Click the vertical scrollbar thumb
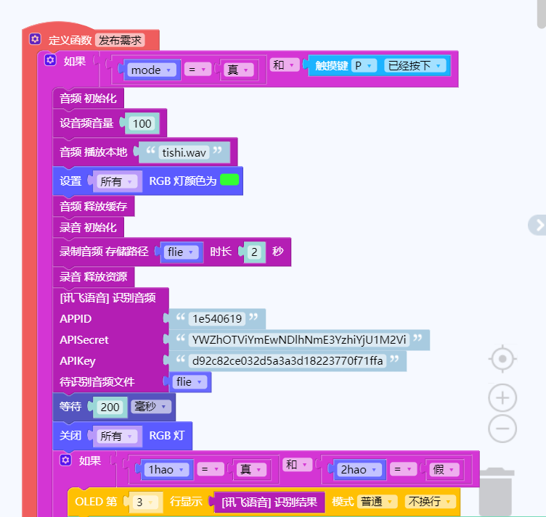Viewport: 546px width, 517px height. click(x=542, y=14)
